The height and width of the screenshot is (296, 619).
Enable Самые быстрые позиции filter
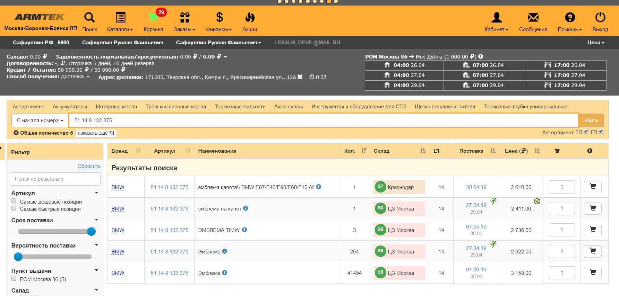point(14,208)
